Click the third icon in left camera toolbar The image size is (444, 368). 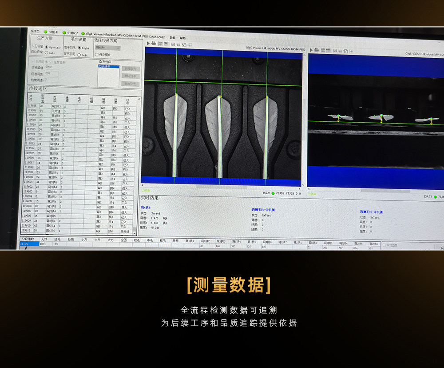[x=160, y=44]
